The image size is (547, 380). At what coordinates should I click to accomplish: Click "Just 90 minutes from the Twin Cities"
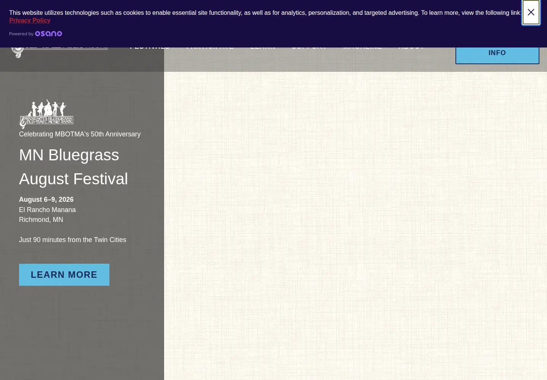73,240
